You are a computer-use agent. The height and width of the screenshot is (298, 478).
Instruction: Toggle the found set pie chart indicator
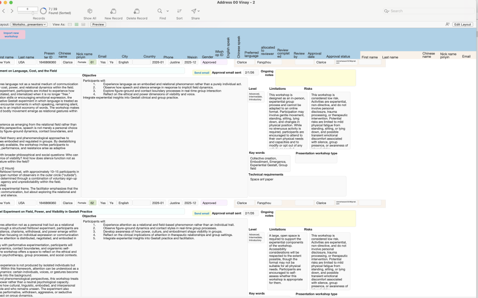(x=43, y=11)
